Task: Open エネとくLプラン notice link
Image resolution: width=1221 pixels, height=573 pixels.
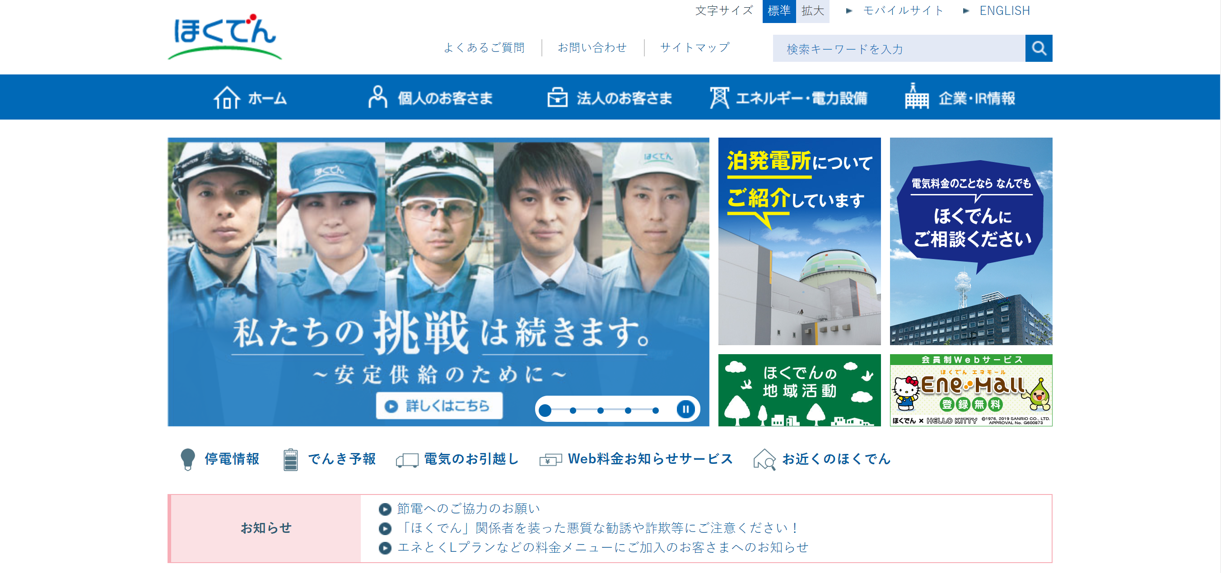Action: click(603, 548)
